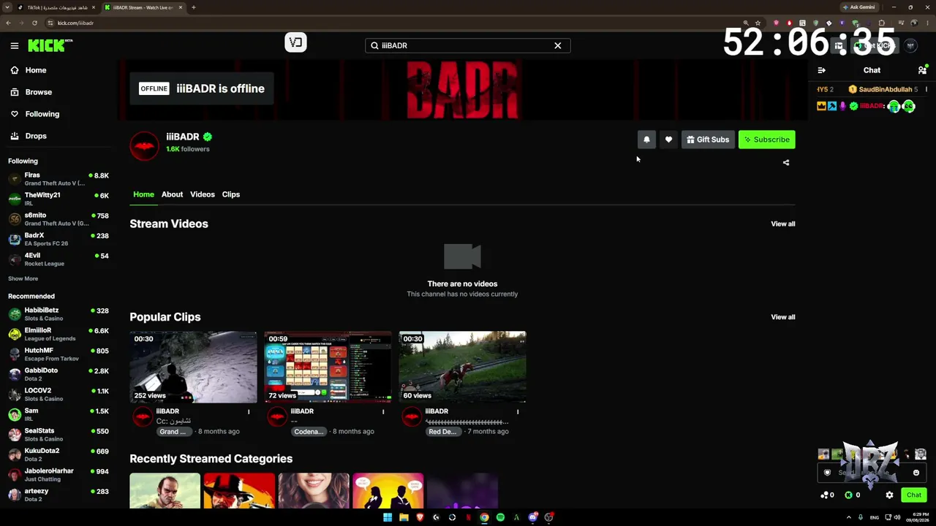The height and width of the screenshot is (526, 936).
Task: Open LOCOV2 recommended channel
Action: (58, 394)
